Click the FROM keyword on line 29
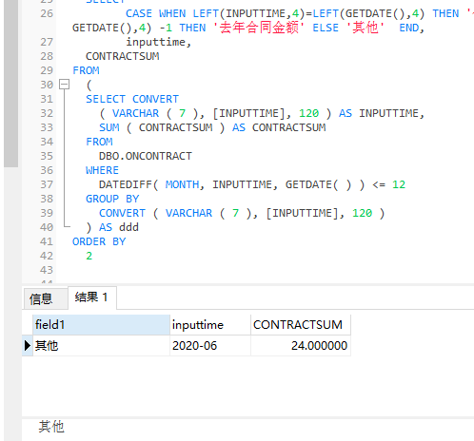 tap(86, 70)
